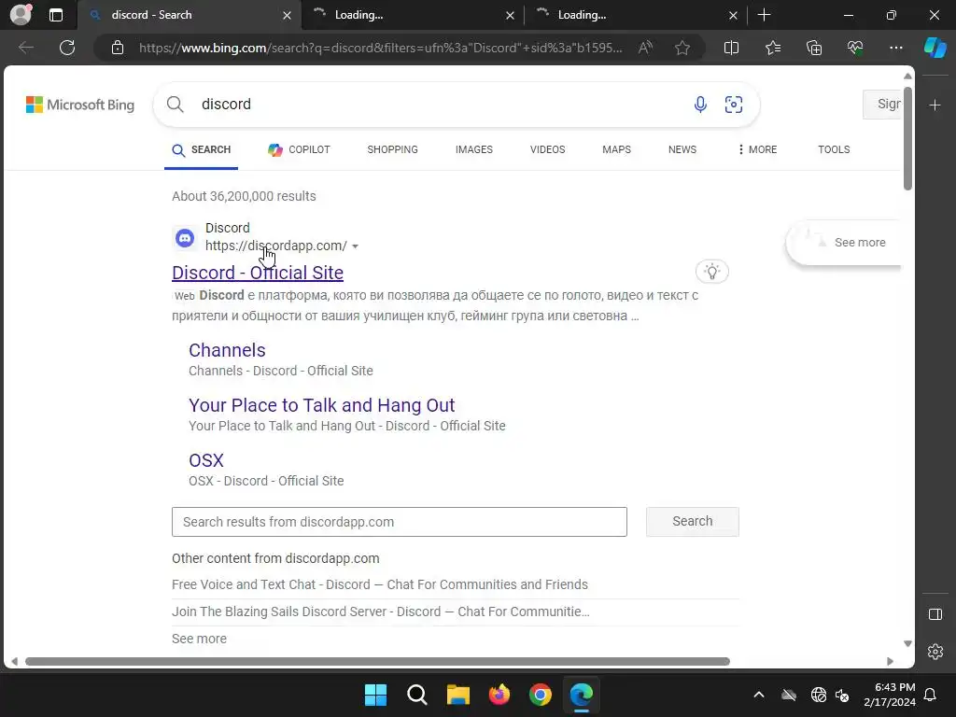This screenshot has width=956, height=717.
Task: Open the OSX sitelink
Action: (206, 460)
